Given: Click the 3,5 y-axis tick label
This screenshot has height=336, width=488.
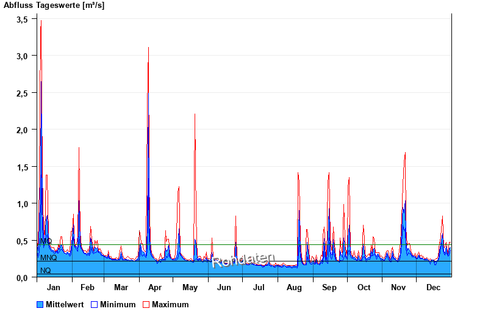Looking at the screenshot, I should point(22,19).
